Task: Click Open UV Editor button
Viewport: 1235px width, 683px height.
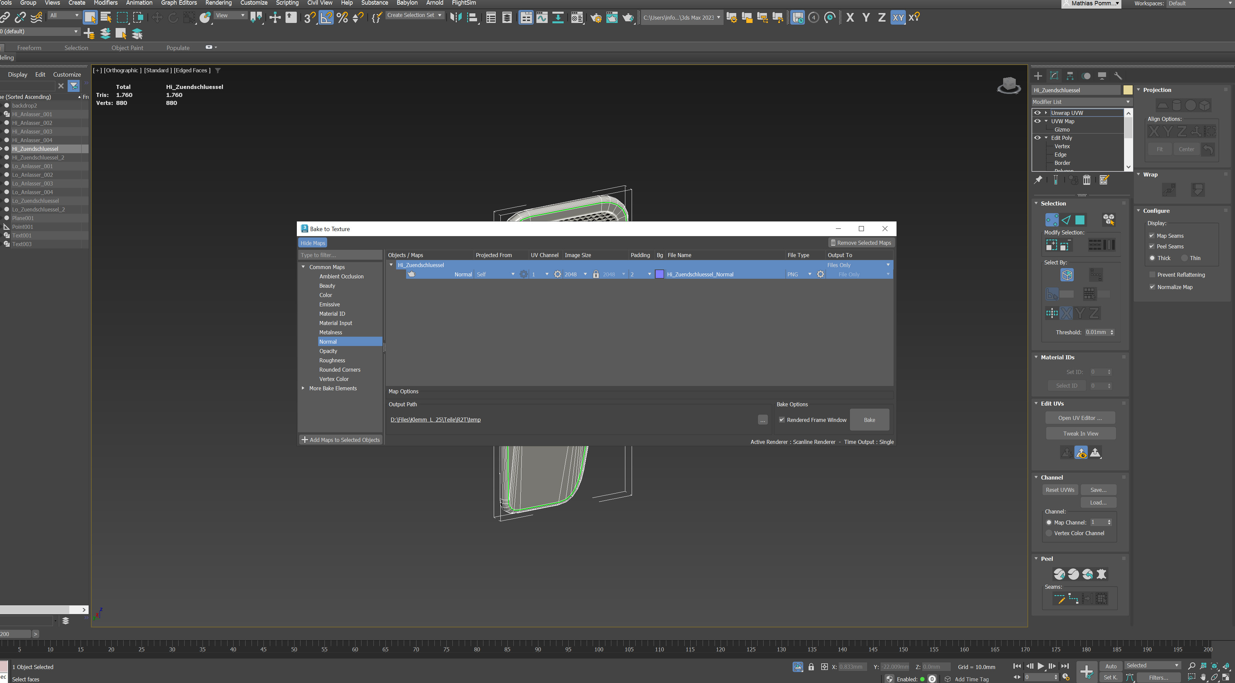Action: 1080,418
